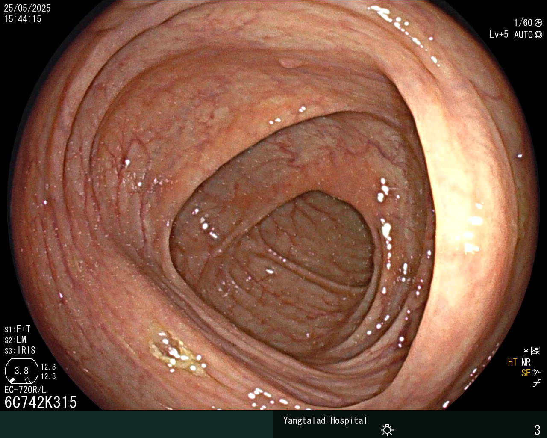Click the upper 12.8 diameter value
Screen dimensions: 547x438
(48, 367)
